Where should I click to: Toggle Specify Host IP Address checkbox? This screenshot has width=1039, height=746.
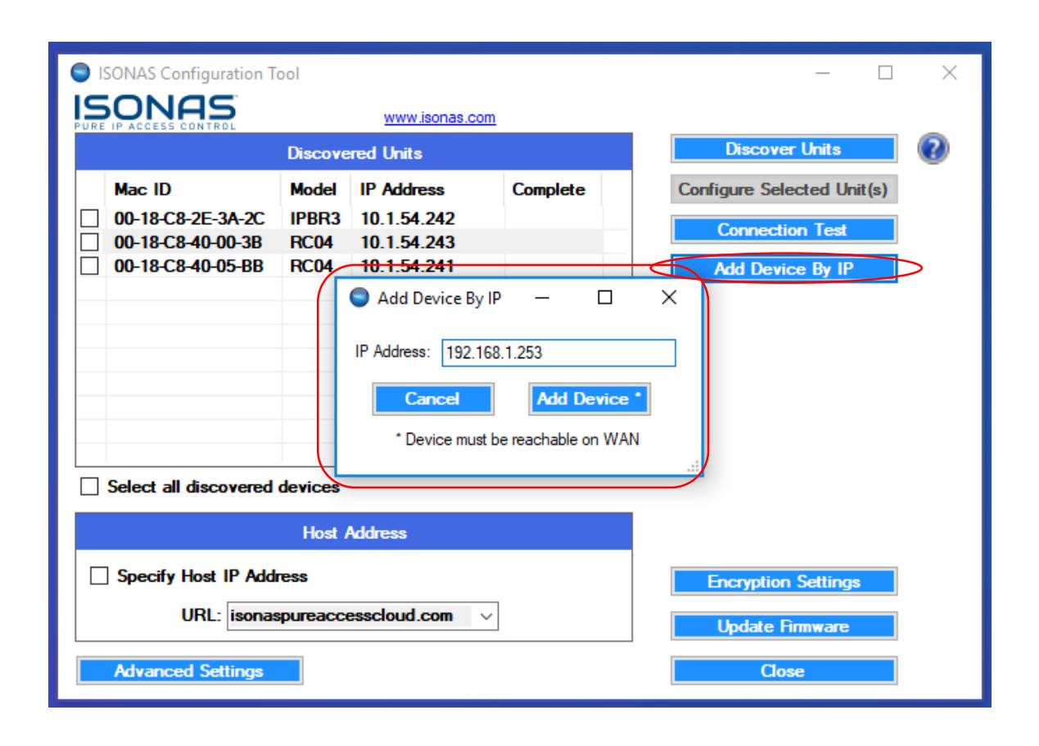(x=98, y=576)
